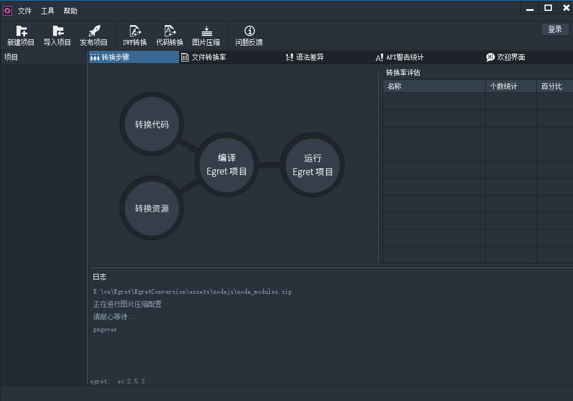Select the 项目 panel header
This screenshot has width=573, height=401.
point(43,57)
